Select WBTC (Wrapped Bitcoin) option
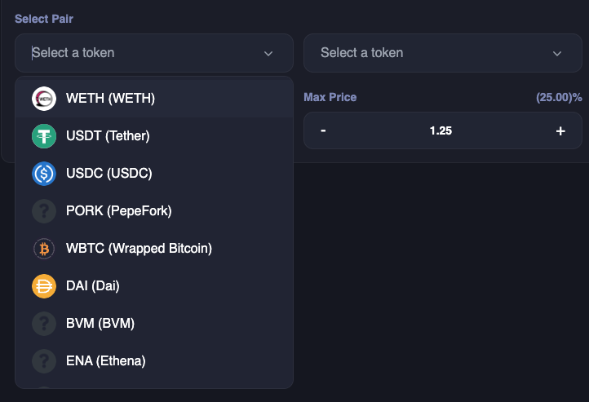The width and height of the screenshot is (589, 402). point(154,249)
